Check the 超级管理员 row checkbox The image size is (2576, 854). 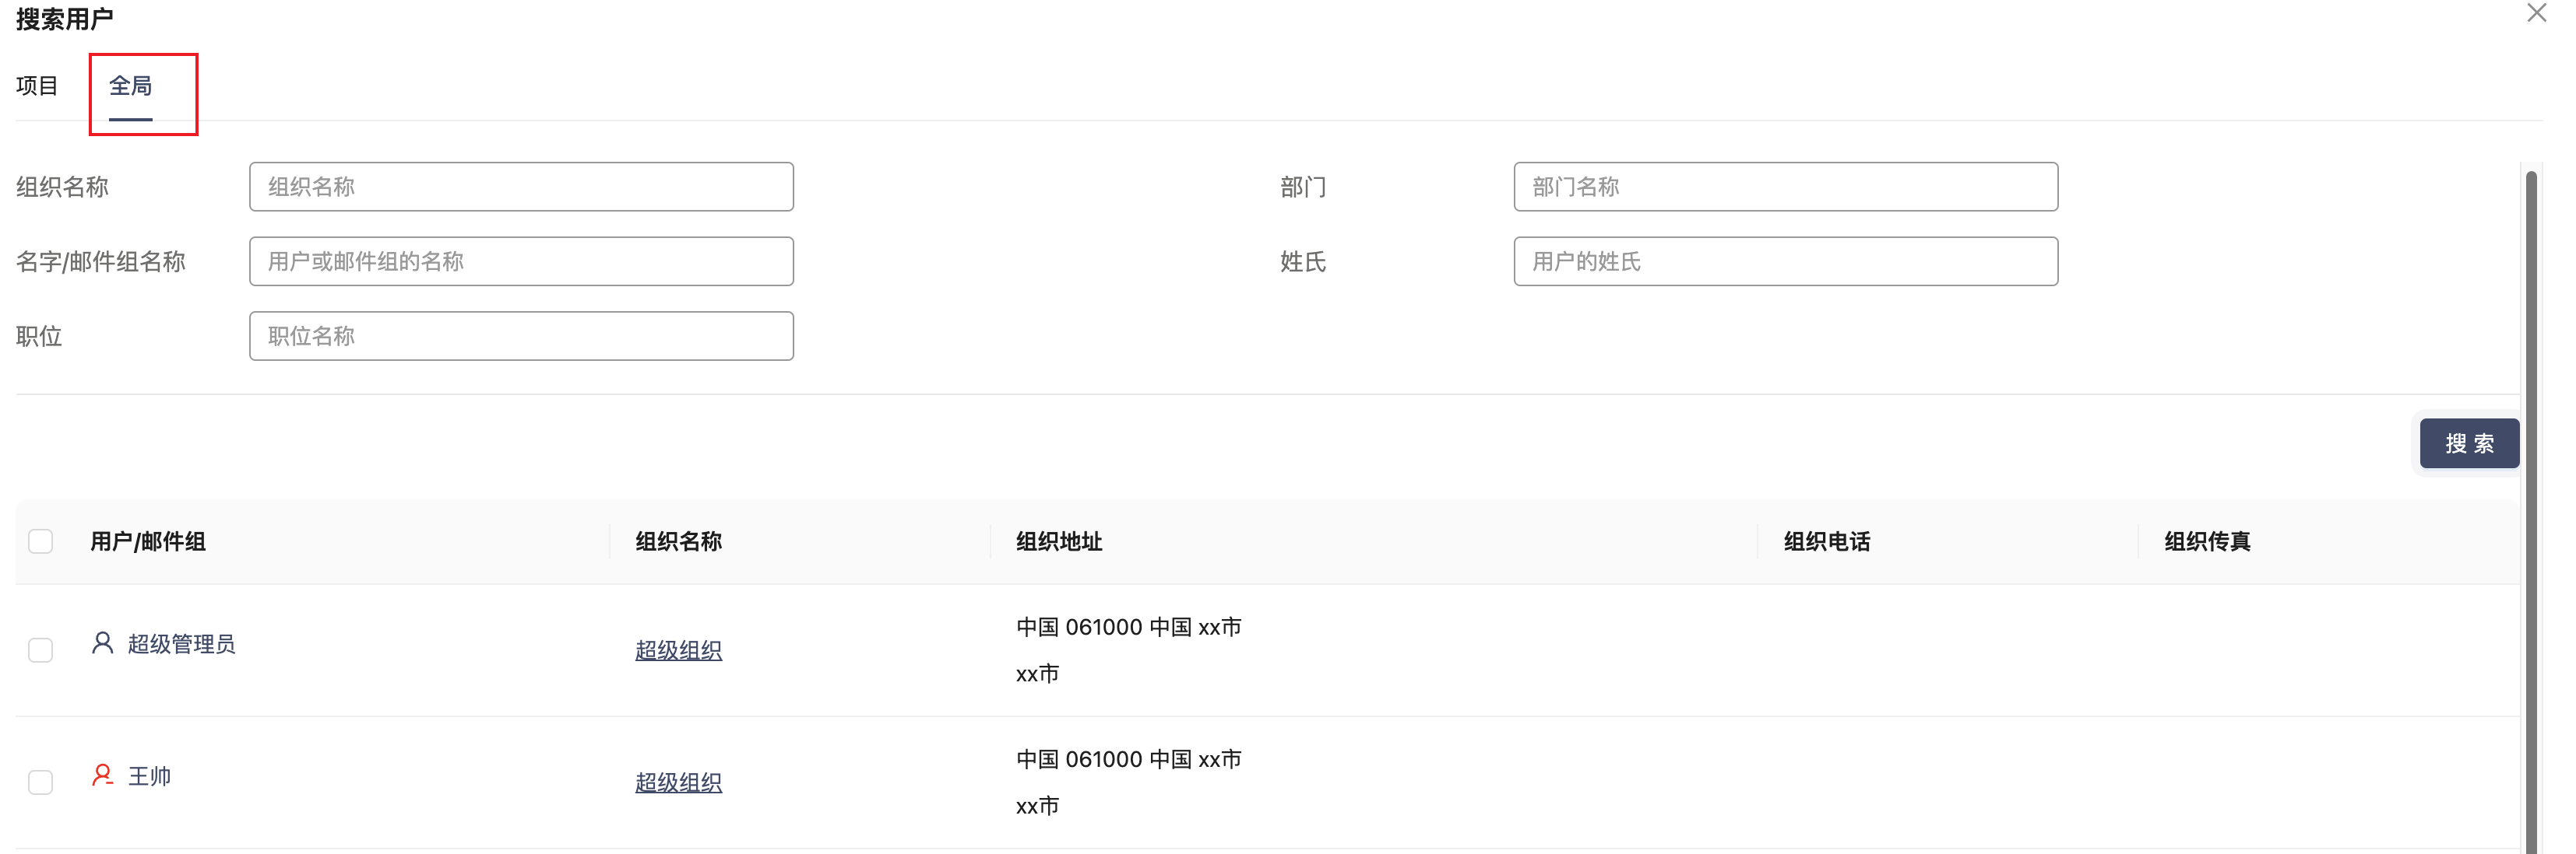point(41,650)
